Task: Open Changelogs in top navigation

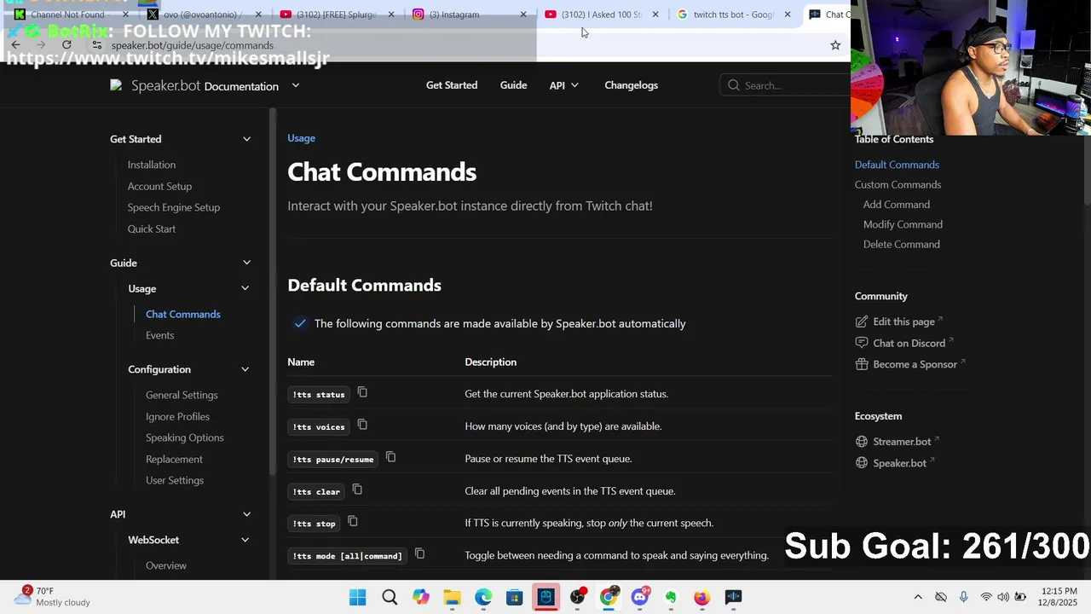Action: click(x=631, y=85)
